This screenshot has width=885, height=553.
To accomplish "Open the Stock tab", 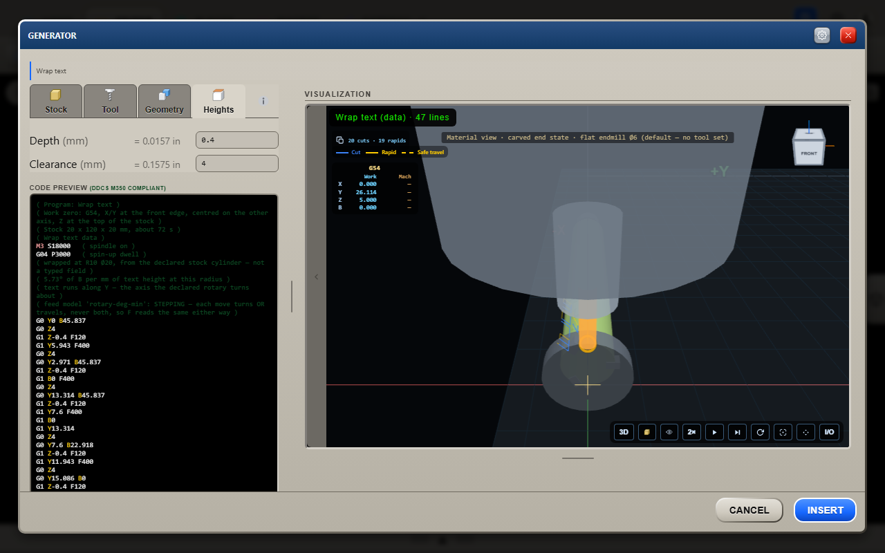I will [x=56, y=101].
